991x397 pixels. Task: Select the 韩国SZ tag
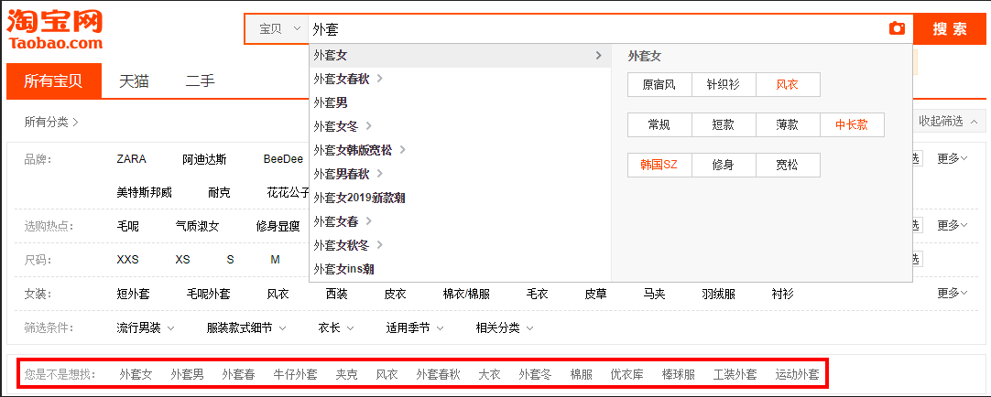pyautogui.click(x=659, y=166)
